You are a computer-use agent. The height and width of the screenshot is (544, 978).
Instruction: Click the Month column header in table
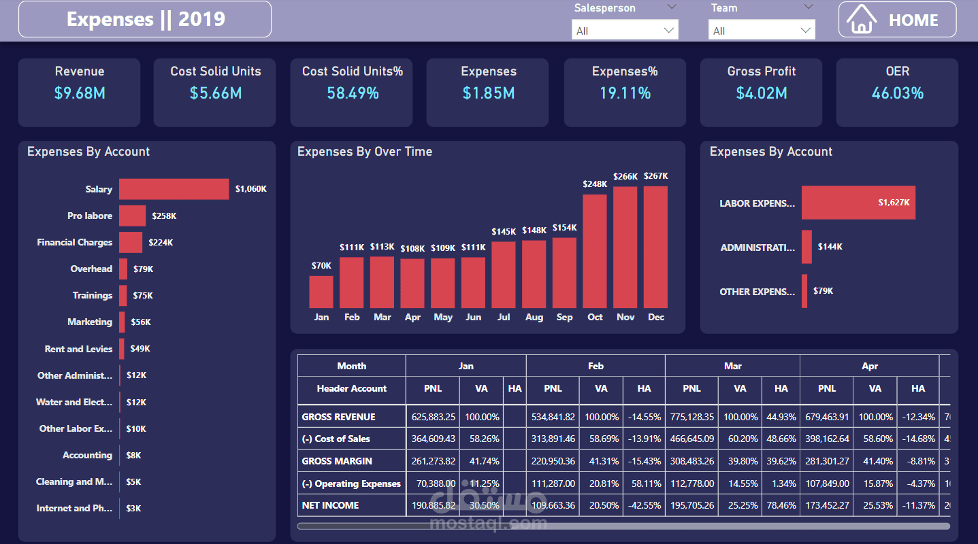coord(352,366)
